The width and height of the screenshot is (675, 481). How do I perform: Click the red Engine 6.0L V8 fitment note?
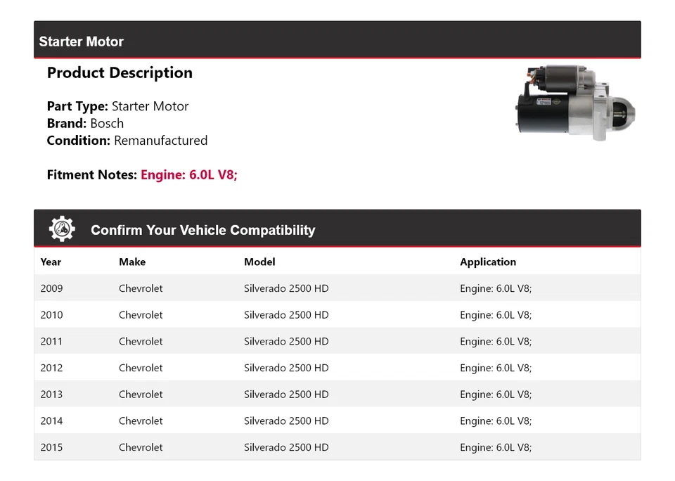(x=188, y=174)
